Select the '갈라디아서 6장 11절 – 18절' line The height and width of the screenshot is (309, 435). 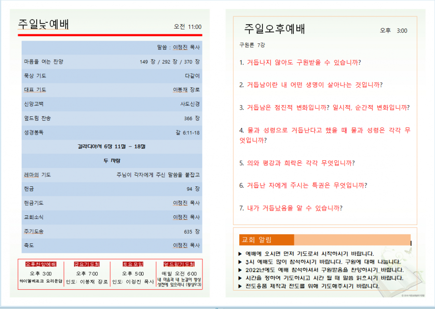click(112, 146)
